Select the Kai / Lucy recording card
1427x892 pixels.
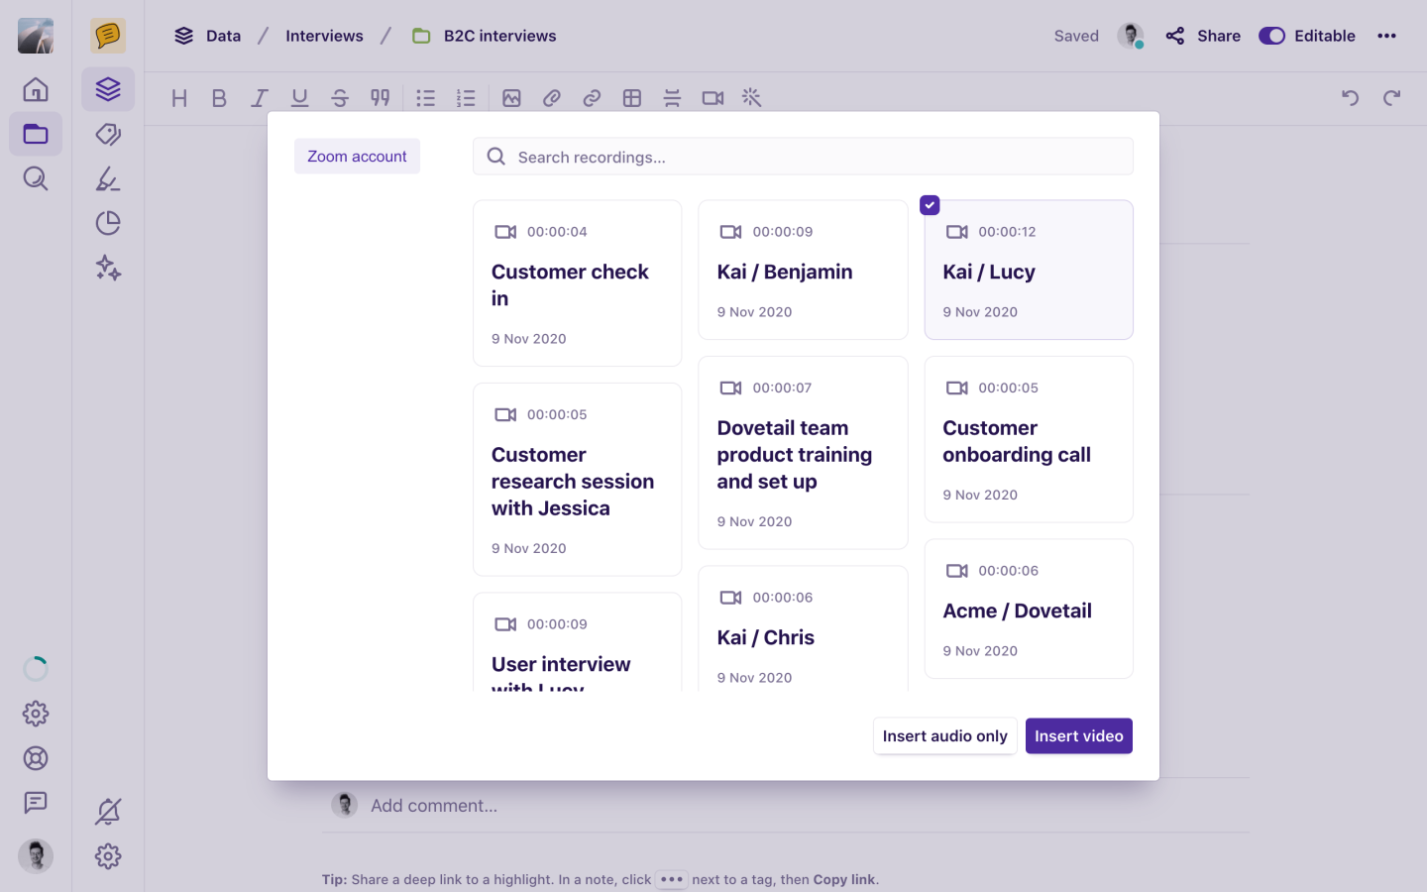coord(1029,270)
